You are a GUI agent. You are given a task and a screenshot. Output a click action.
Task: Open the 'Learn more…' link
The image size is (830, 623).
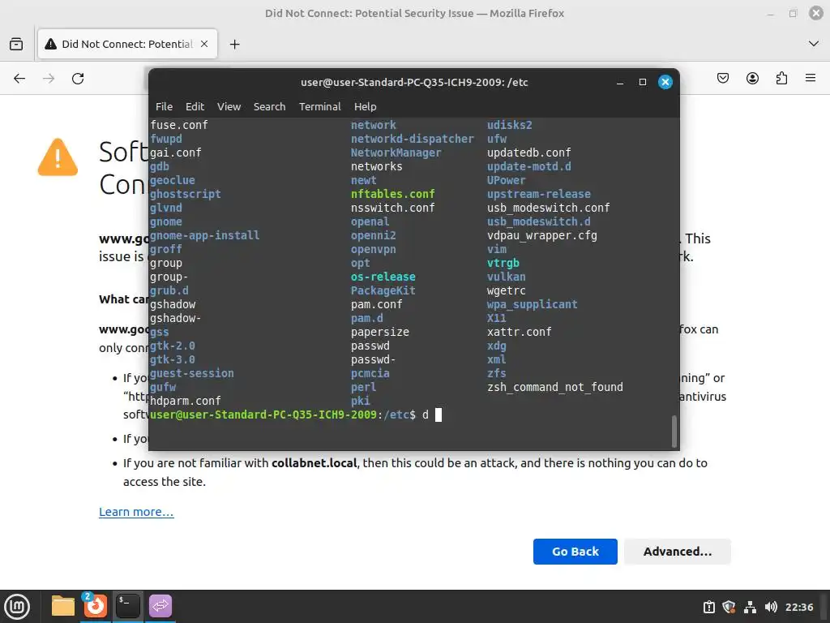click(136, 512)
